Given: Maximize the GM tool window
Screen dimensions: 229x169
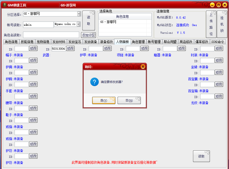Looking at the screenshot, I should (x=218, y=5).
